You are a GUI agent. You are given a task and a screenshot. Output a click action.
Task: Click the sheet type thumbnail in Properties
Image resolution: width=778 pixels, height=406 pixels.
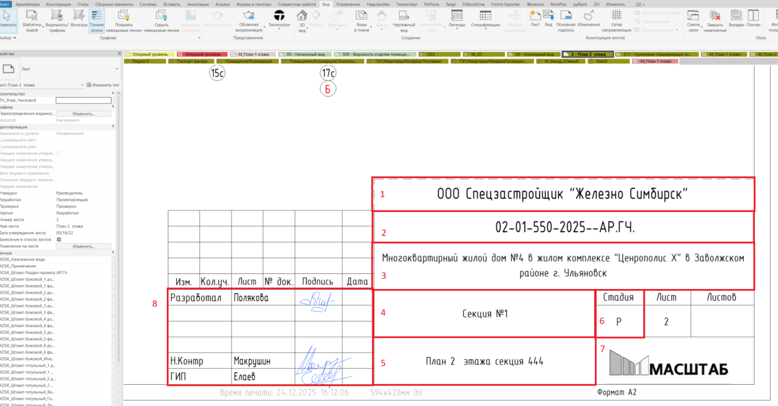[x=8, y=69]
